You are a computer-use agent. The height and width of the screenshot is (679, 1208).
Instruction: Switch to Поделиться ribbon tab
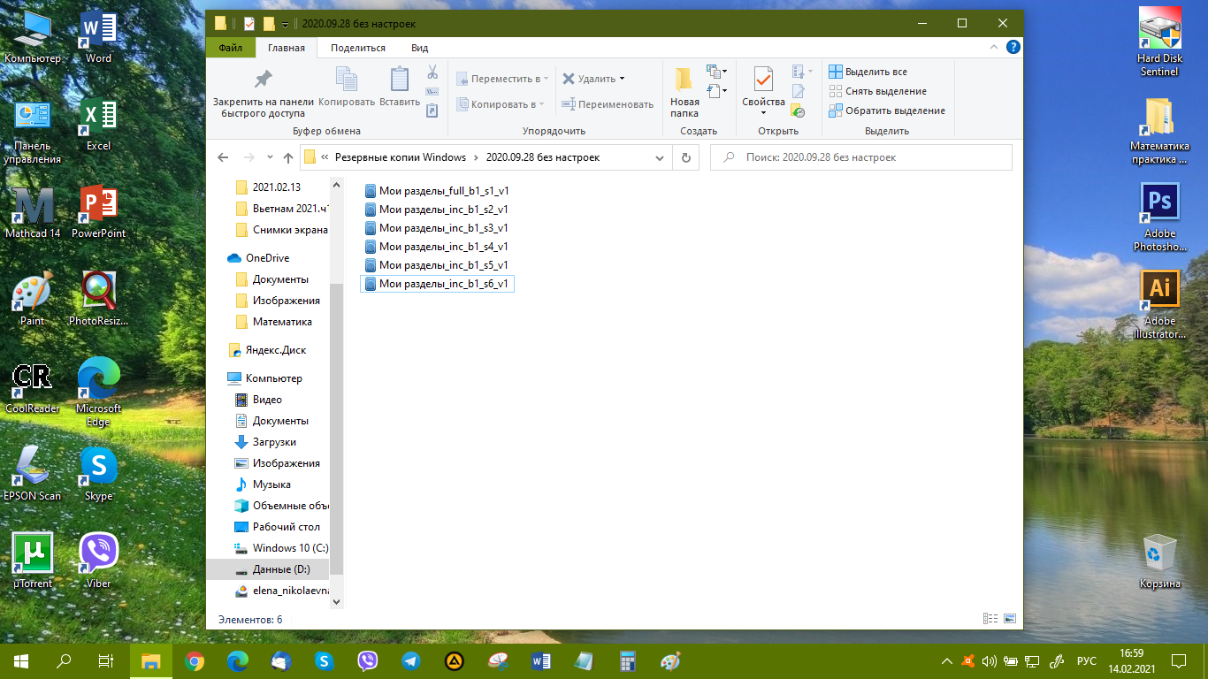(357, 48)
